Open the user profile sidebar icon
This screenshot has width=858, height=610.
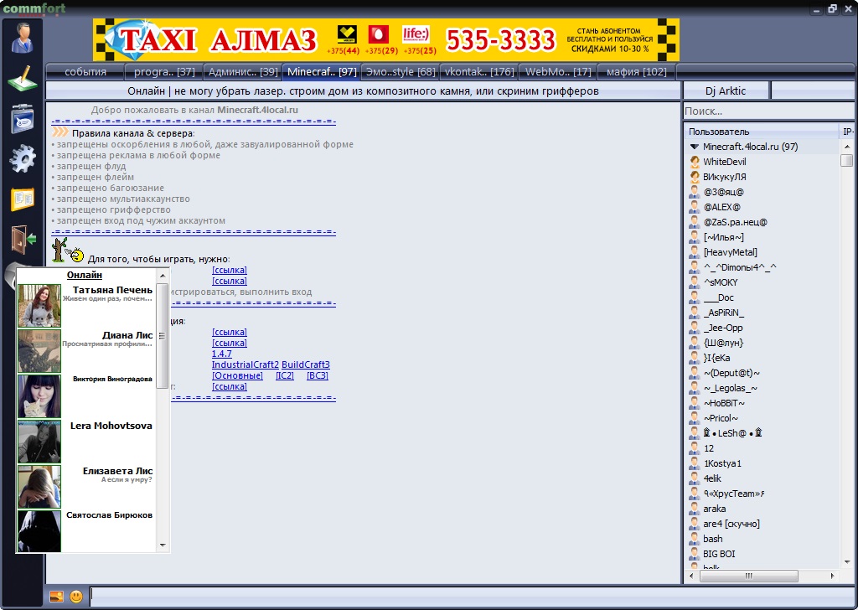click(x=23, y=38)
